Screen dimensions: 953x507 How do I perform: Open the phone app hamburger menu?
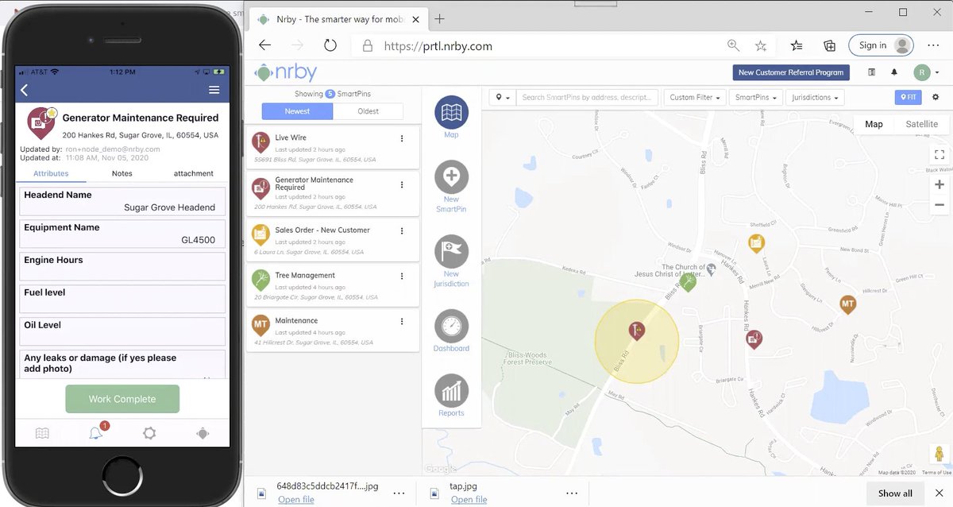coord(214,91)
